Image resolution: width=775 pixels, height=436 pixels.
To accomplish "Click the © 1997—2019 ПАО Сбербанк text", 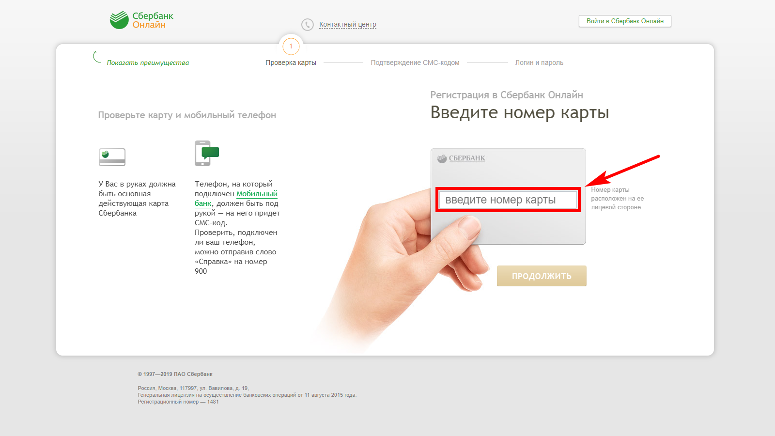I will tap(175, 374).
